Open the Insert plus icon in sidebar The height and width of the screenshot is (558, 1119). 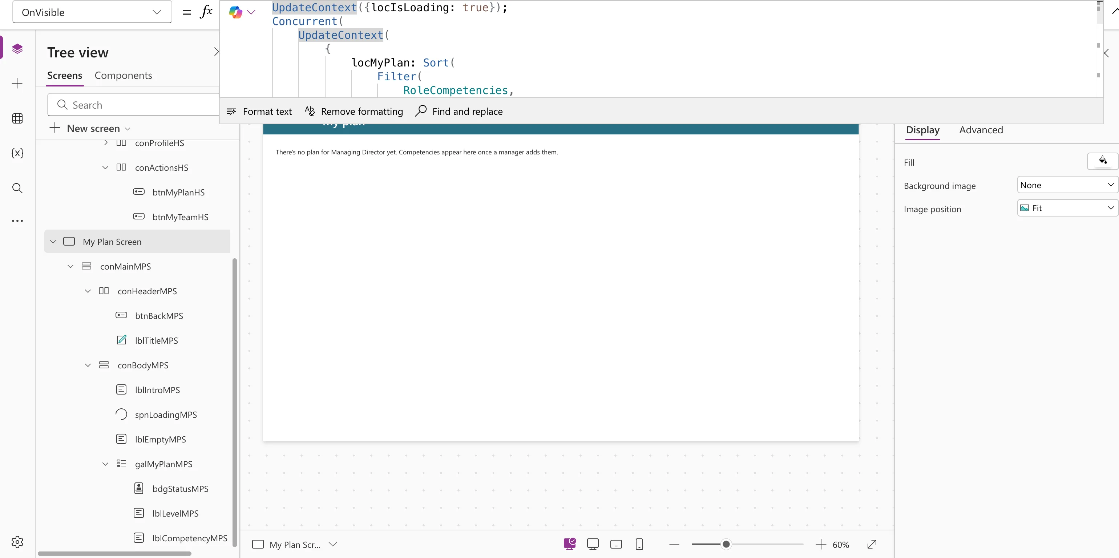pyautogui.click(x=17, y=83)
